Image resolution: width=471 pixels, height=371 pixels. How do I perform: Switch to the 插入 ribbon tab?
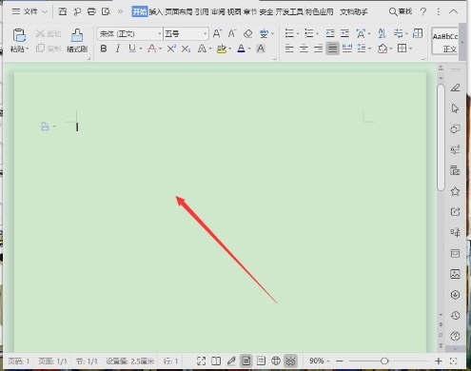pyautogui.click(x=155, y=12)
